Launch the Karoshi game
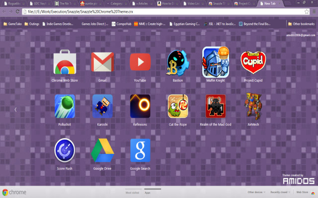318x198 pixels. click(102, 106)
